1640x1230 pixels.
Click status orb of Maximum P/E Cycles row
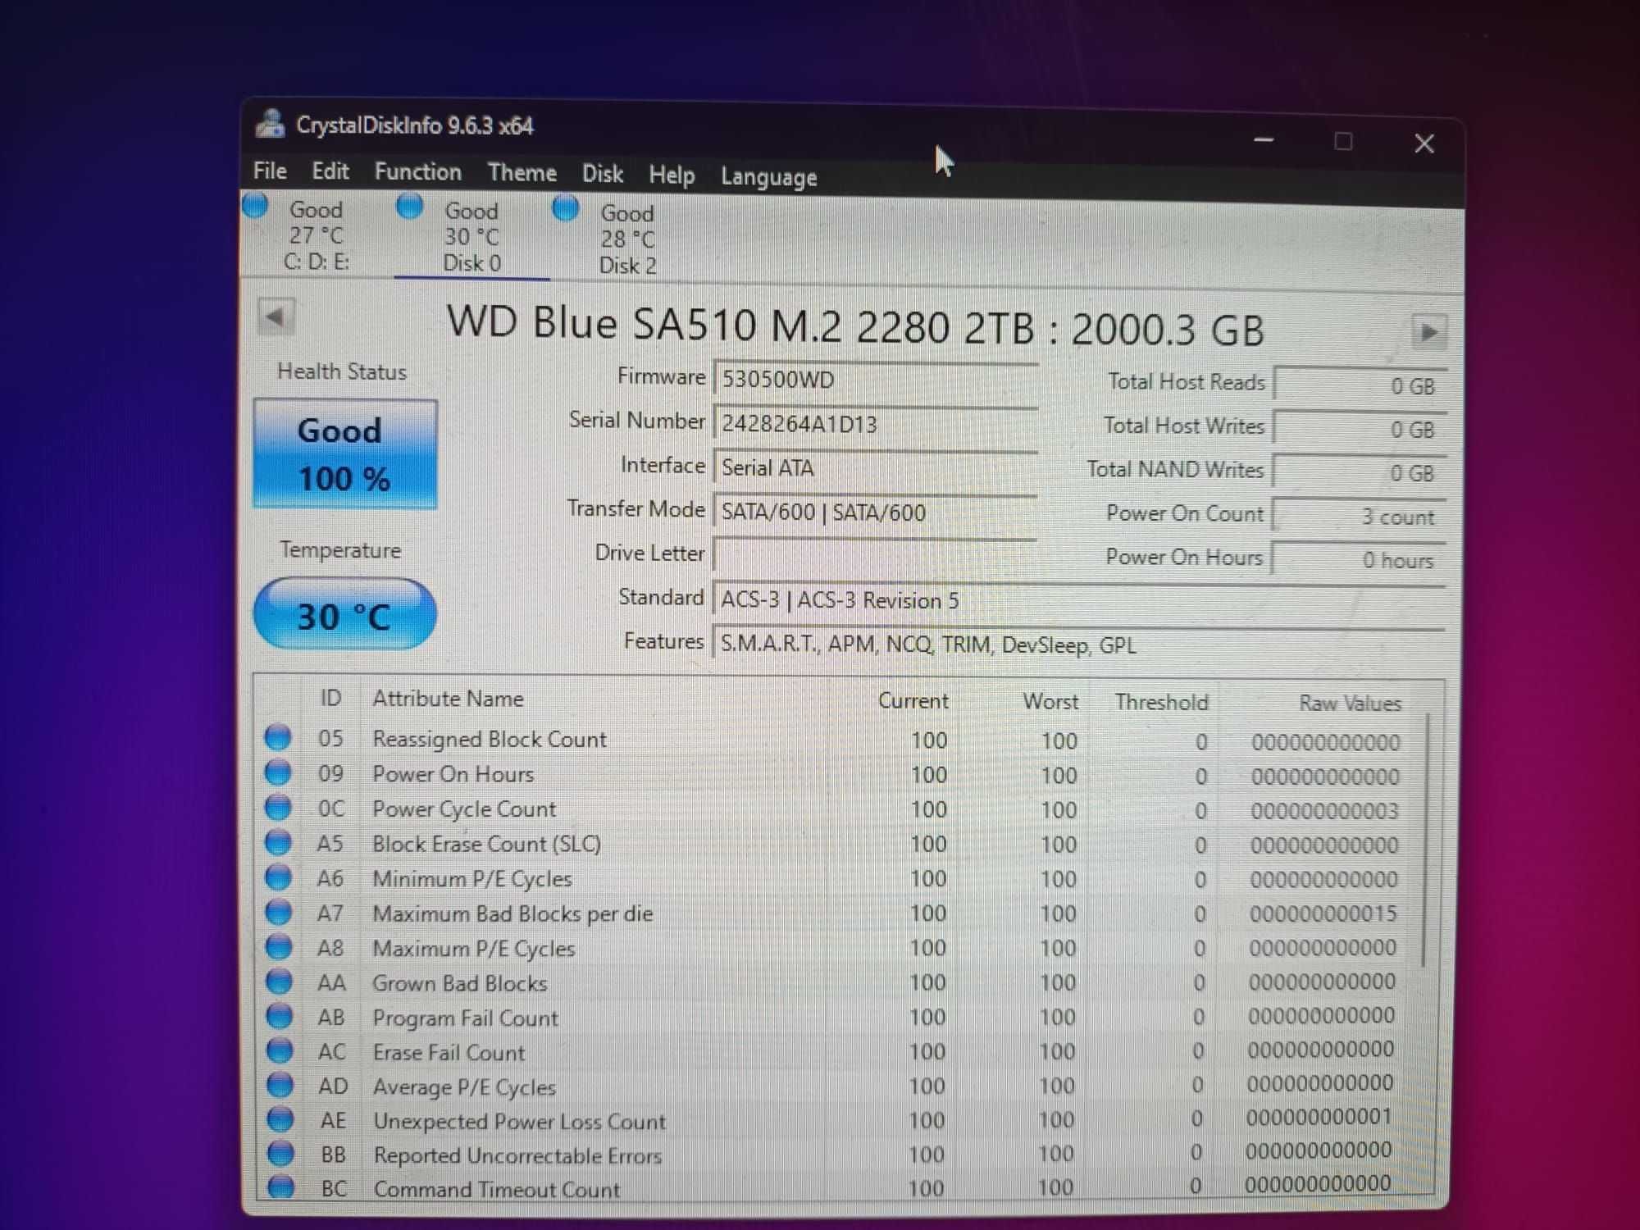(279, 946)
